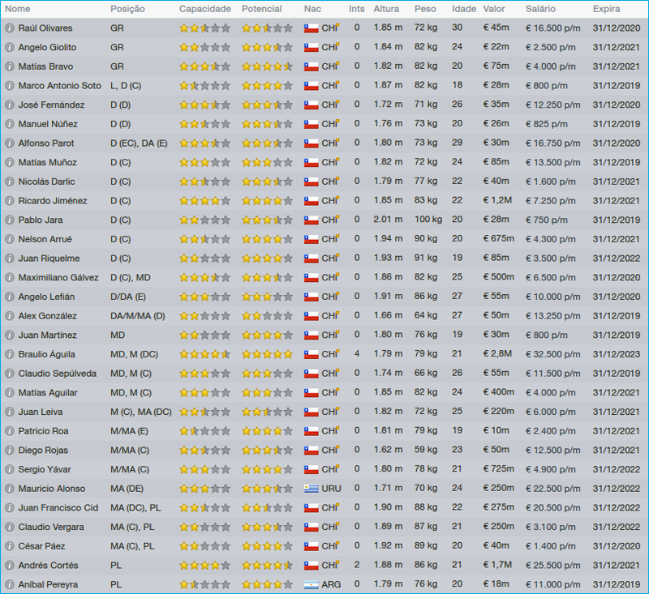The width and height of the screenshot is (649, 594).
Task: Click the Argentina flag in Aníbal Pereyra's row
Action: click(x=311, y=584)
